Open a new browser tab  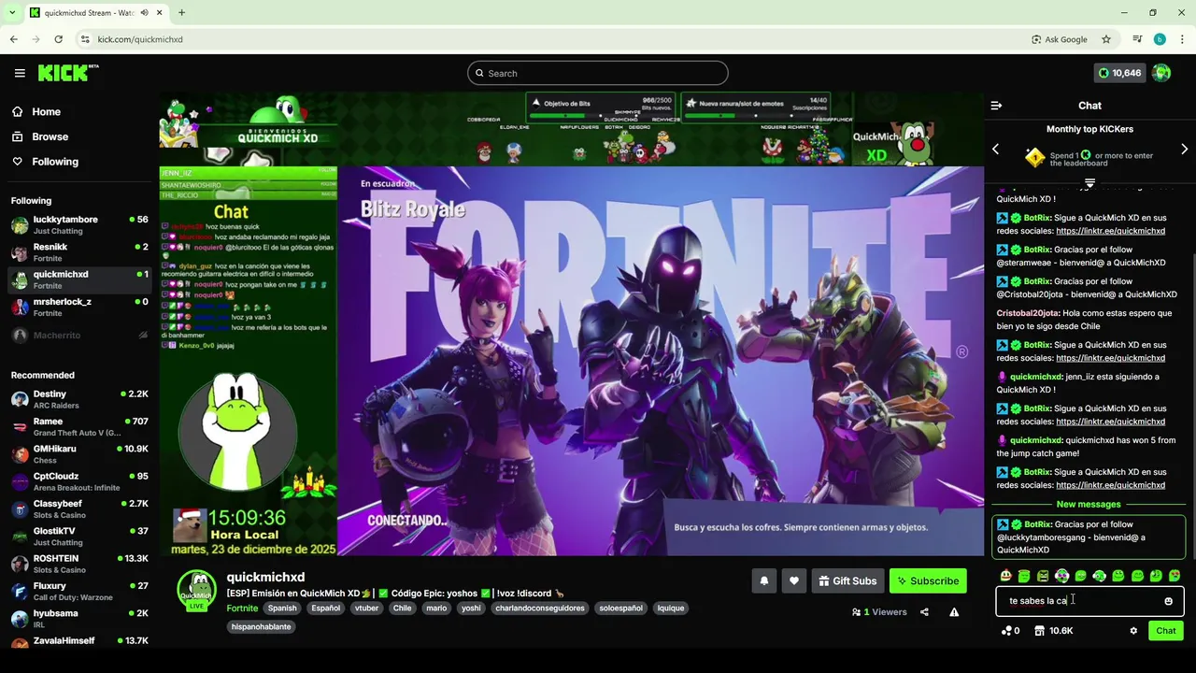(x=181, y=13)
